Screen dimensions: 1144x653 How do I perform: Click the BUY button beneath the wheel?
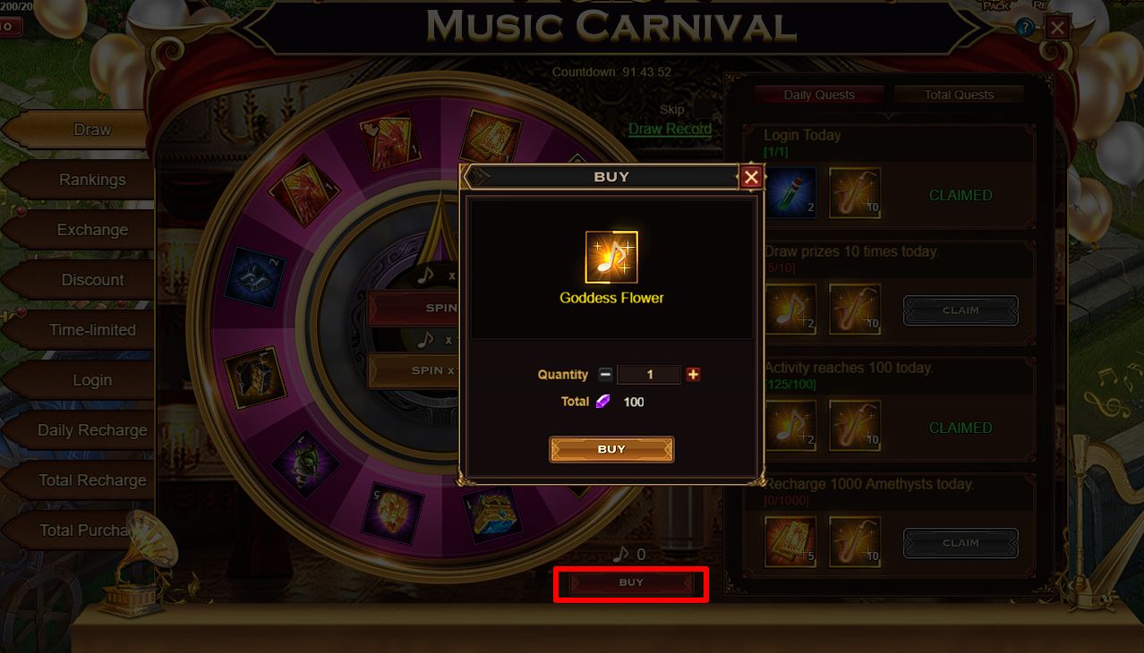tap(631, 582)
